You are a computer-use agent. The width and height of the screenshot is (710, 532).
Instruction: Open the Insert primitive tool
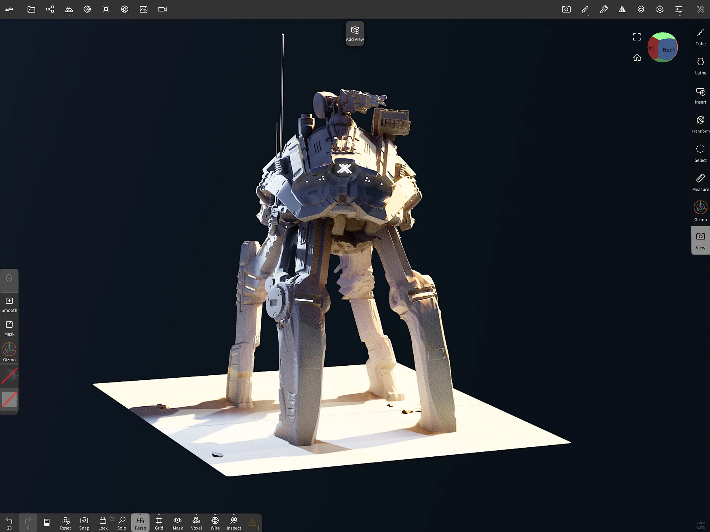pos(700,96)
